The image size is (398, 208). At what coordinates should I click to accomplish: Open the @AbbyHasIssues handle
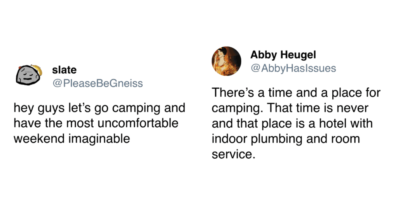click(x=293, y=68)
